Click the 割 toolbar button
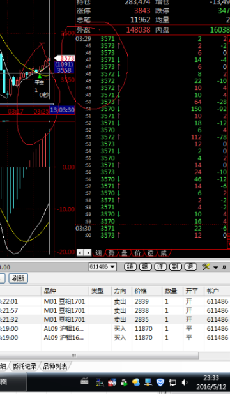Image resolution: width=230 pixels, height=394 pixels. [176, 266]
